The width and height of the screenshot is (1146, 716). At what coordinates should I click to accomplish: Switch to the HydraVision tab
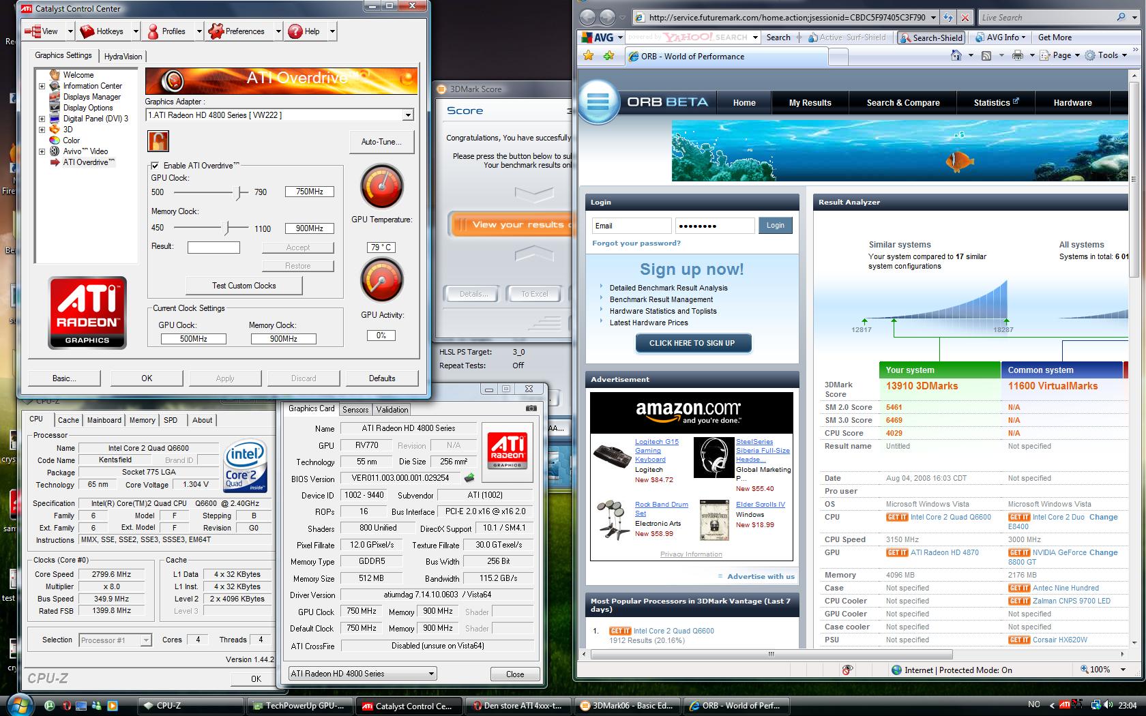click(123, 57)
